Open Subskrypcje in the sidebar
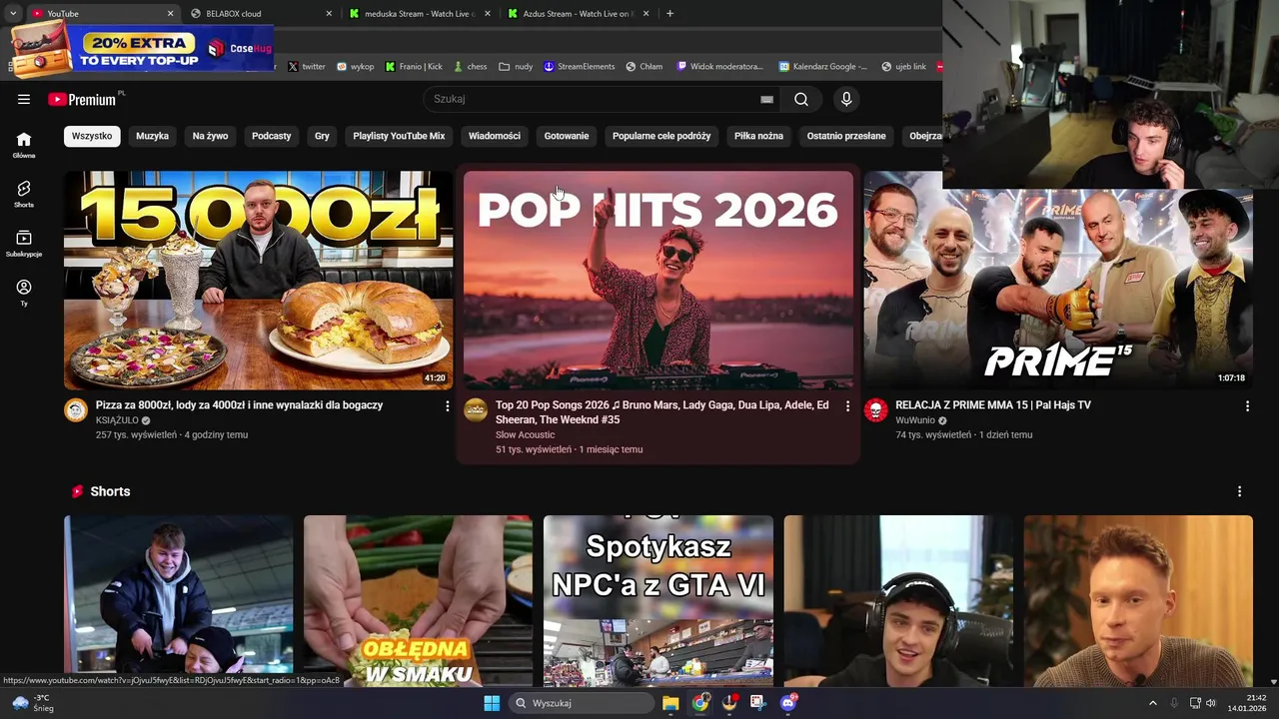Screen dimensions: 1279x719 (x=24, y=244)
